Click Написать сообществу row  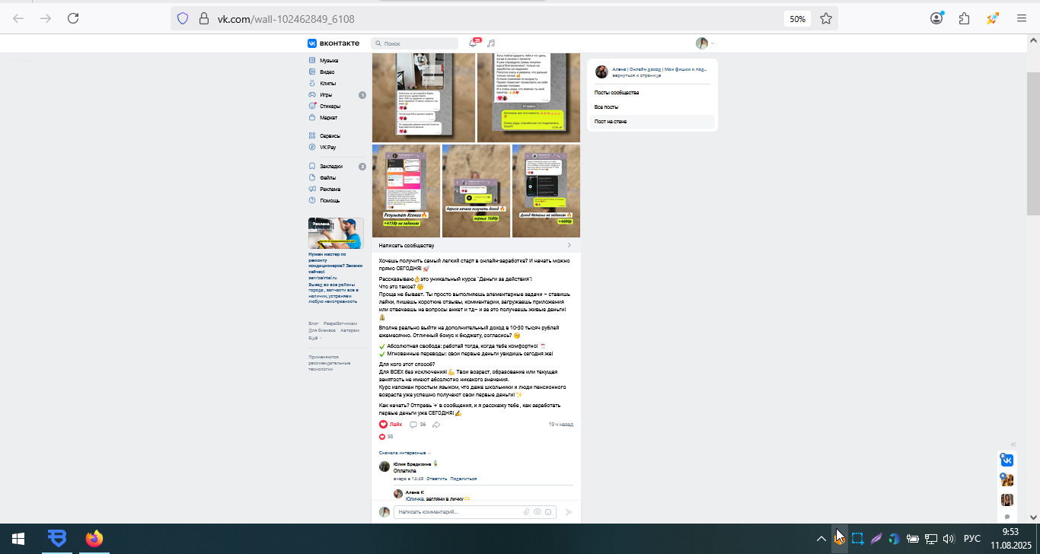(x=476, y=246)
